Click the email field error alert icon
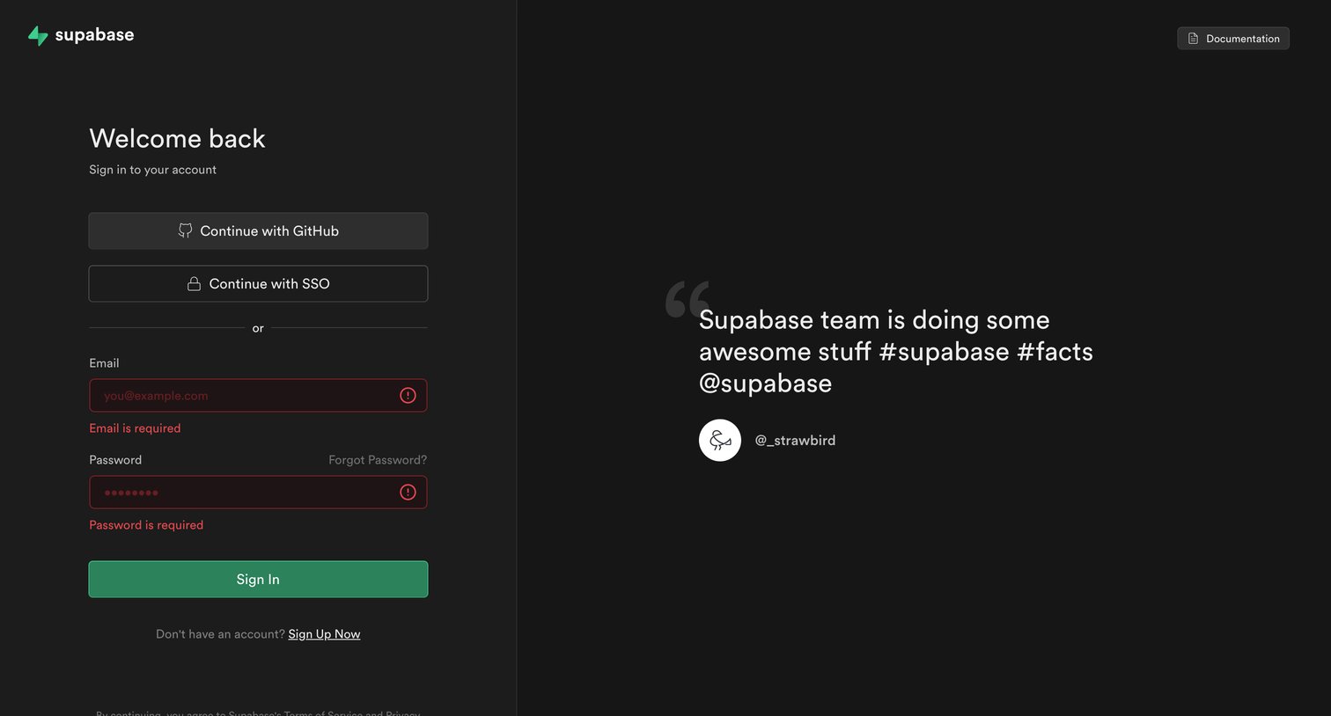The height and width of the screenshot is (716, 1331). [x=408, y=396]
